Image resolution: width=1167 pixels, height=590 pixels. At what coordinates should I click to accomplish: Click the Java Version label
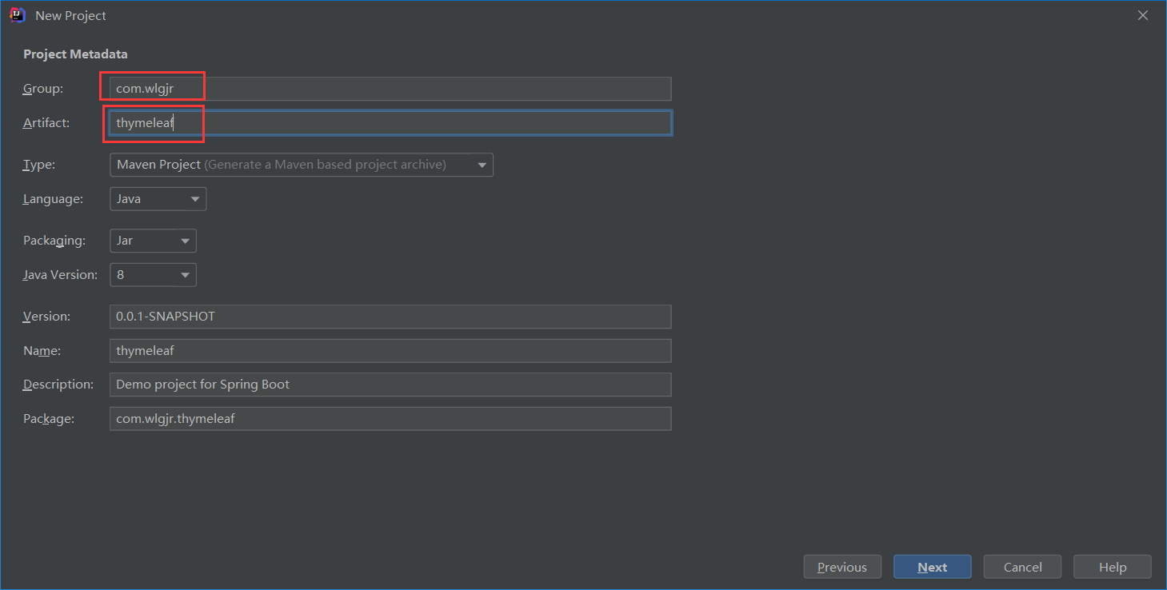tap(60, 275)
